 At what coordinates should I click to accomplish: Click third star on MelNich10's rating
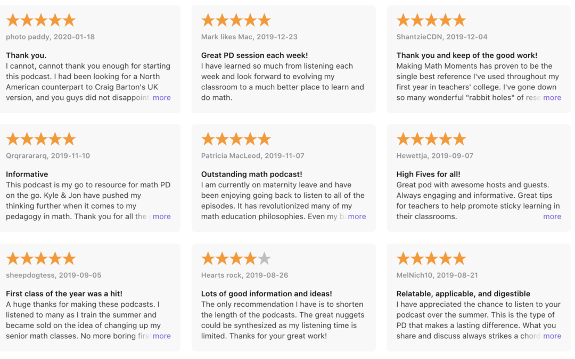[431, 259]
